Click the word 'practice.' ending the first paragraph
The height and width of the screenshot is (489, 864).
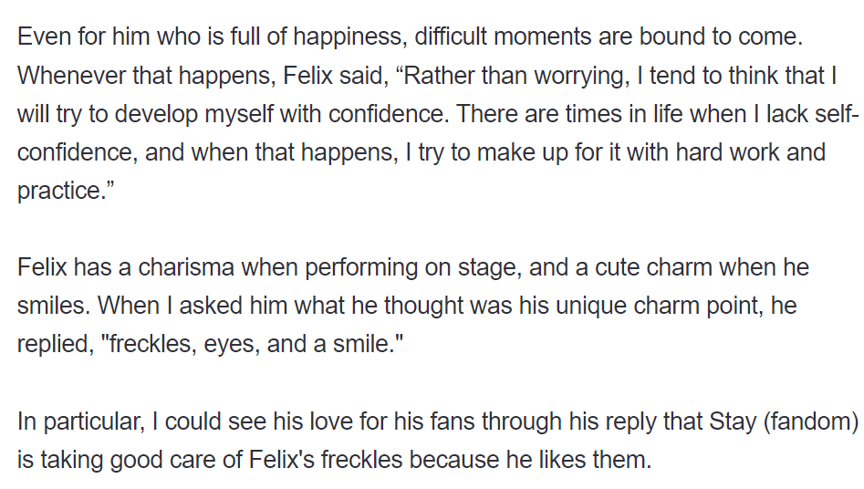[66, 192]
